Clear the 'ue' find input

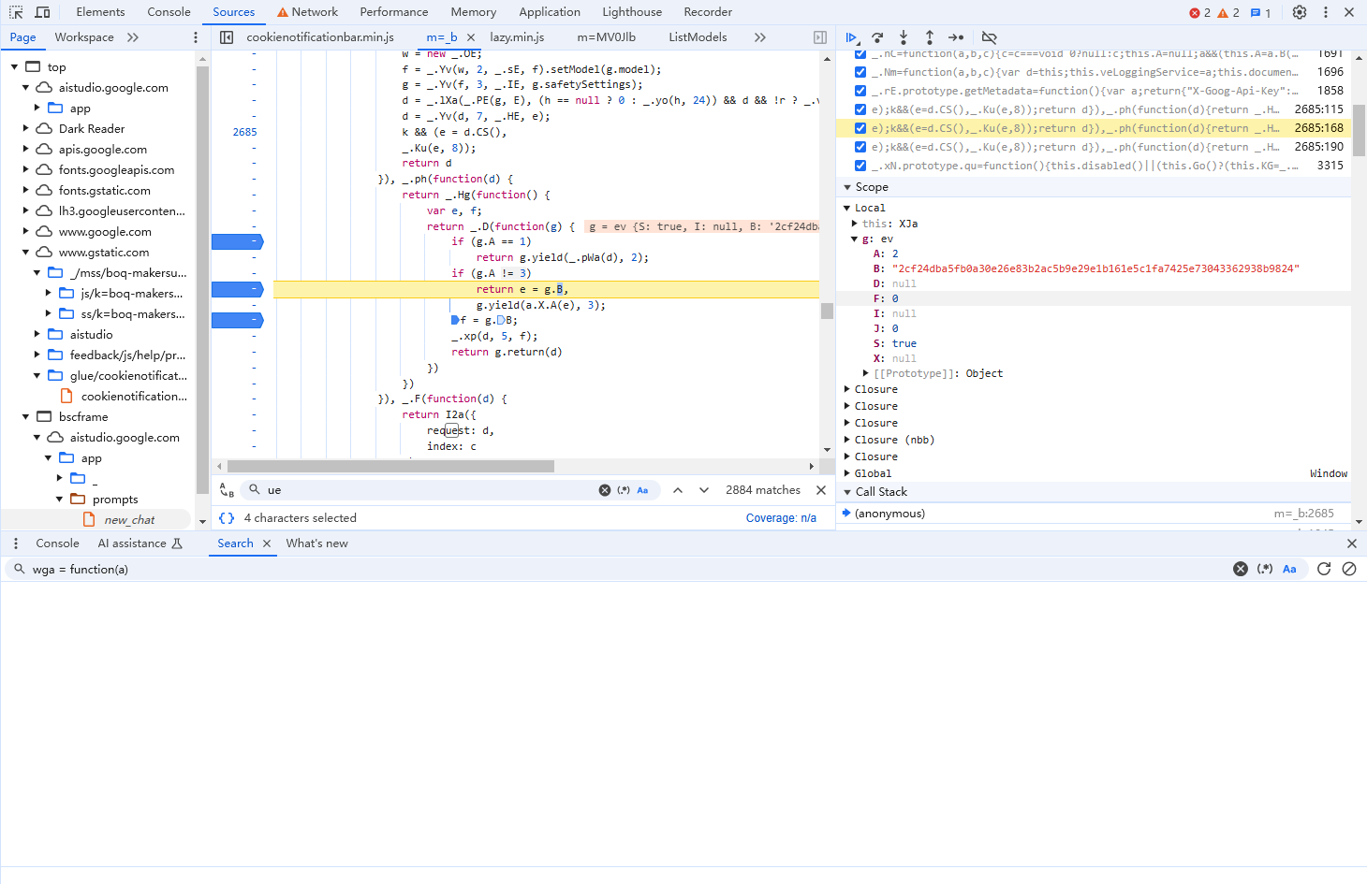click(x=605, y=490)
